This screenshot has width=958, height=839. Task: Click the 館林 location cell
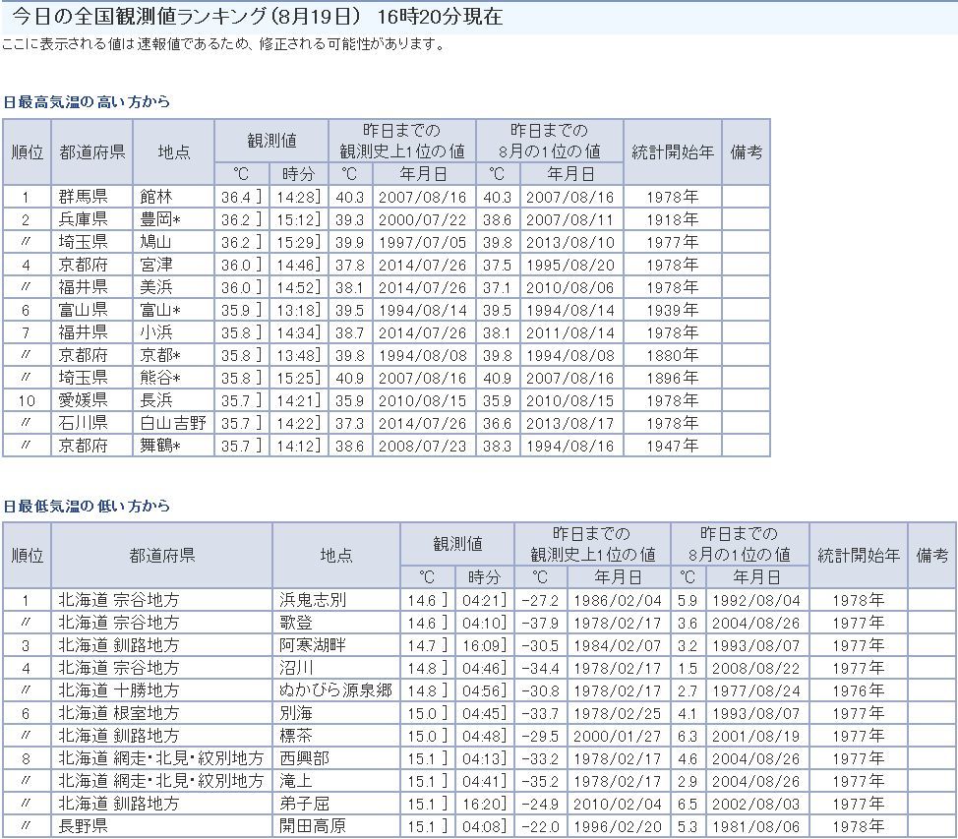[x=156, y=197]
